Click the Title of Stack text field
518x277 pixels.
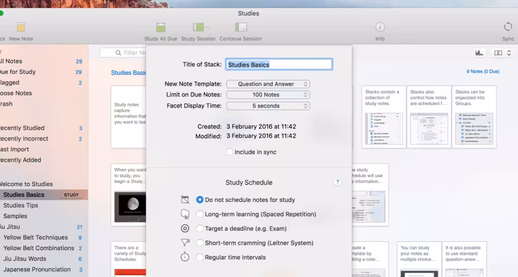(x=279, y=65)
